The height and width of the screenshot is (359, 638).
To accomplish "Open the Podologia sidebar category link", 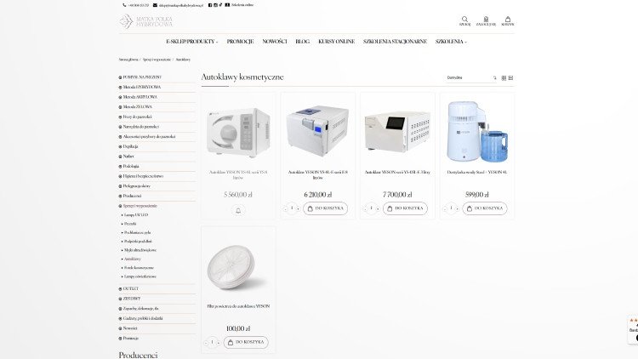I will tap(130, 166).
